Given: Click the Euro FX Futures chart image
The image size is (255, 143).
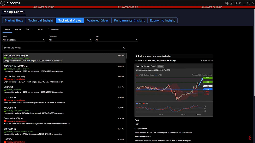Looking at the screenshot, I should 174,90.
